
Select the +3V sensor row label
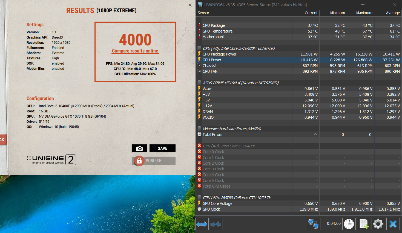pos(206,94)
